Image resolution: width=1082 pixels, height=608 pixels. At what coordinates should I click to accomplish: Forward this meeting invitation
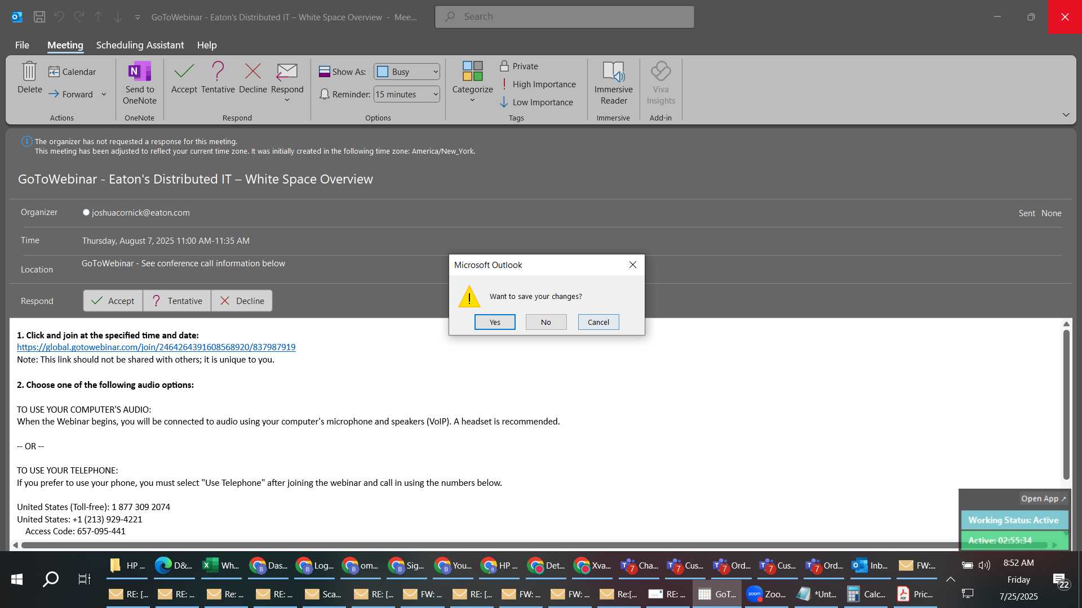[71, 94]
